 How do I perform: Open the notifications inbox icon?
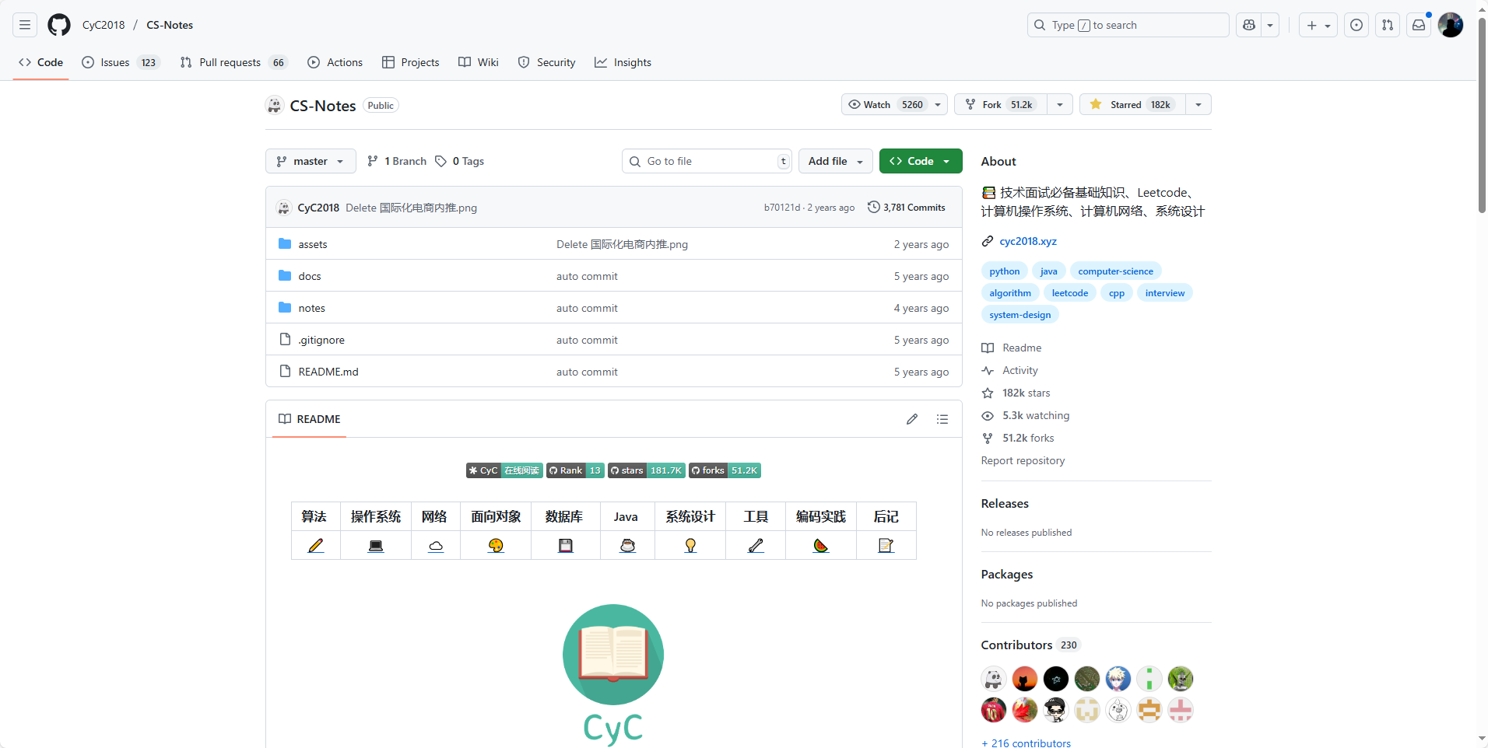click(1419, 25)
